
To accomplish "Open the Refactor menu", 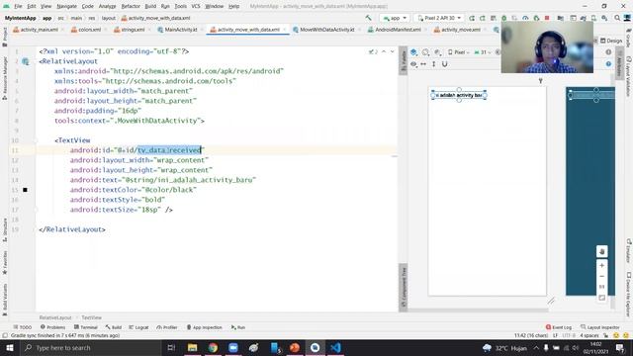I will tap(131, 6).
